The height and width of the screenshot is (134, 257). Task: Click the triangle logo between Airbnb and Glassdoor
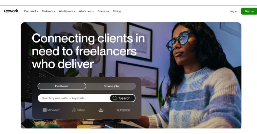click(101, 110)
